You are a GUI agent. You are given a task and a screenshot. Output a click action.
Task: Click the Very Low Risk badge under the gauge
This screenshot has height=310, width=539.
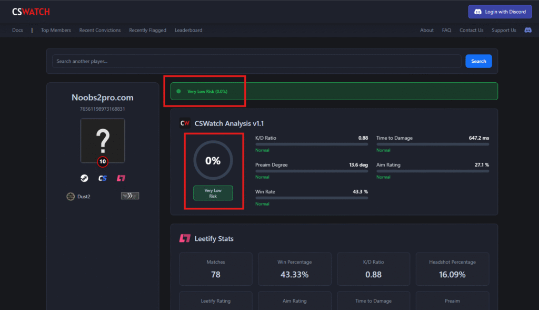pos(213,193)
